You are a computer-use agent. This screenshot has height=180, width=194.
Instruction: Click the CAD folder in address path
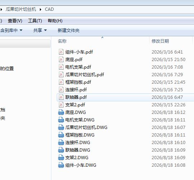tap(49, 9)
